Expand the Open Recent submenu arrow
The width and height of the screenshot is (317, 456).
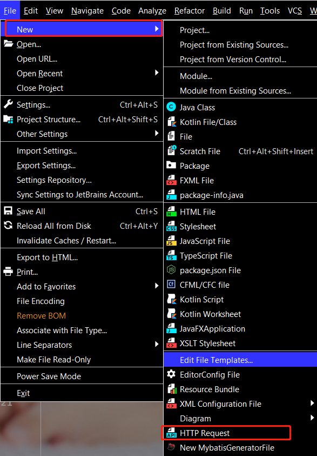(157, 72)
